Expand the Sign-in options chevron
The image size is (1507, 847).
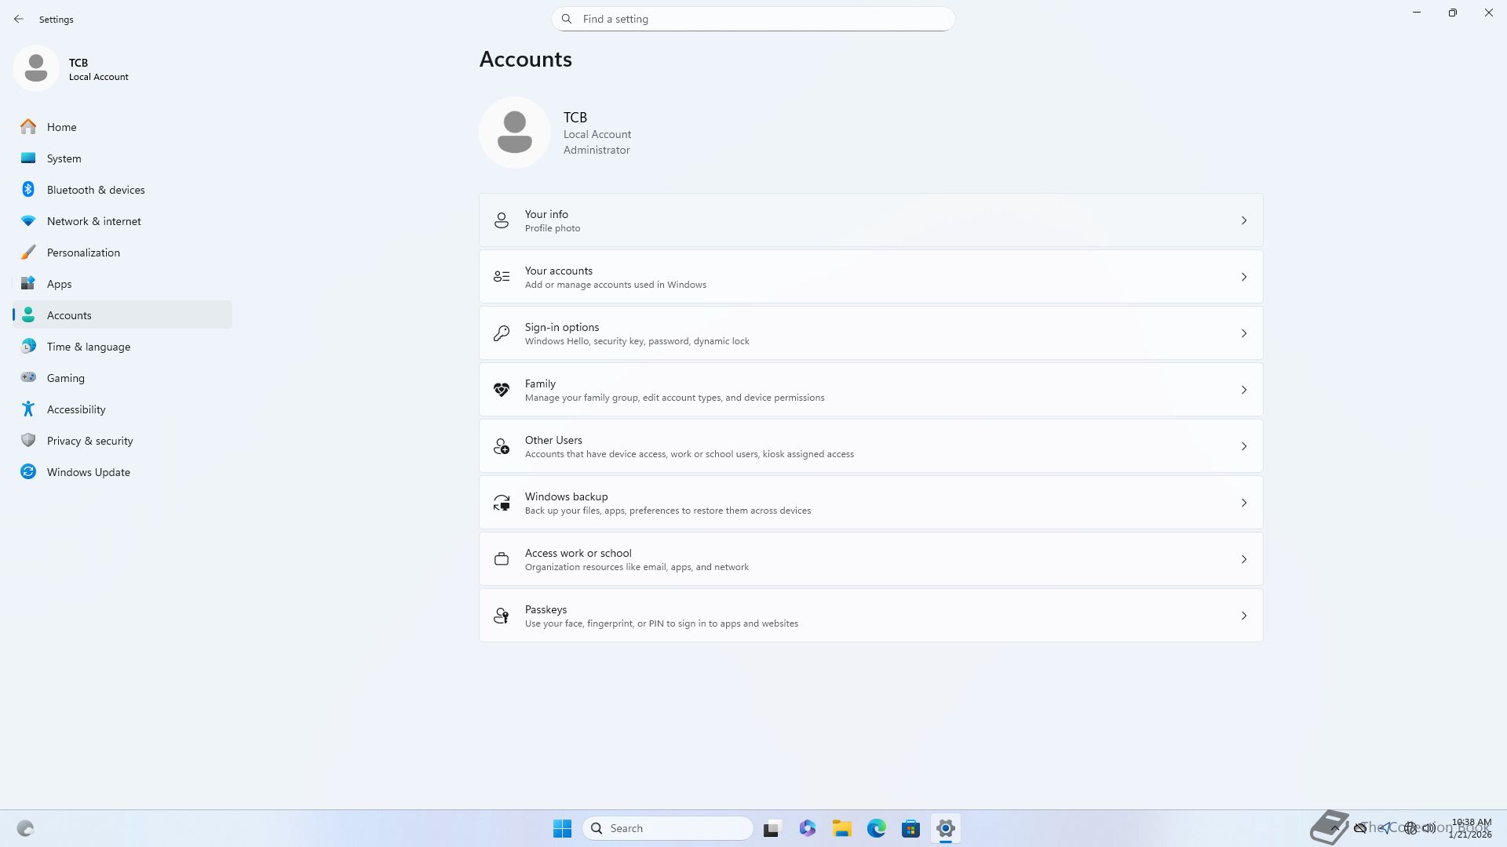point(1243,333)
